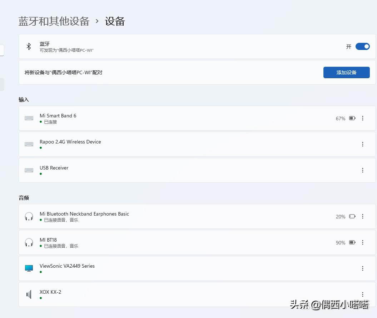Click the keyboard icon for Mi Smart Band 6
This screenshot has width=377, height=318.
29,118
